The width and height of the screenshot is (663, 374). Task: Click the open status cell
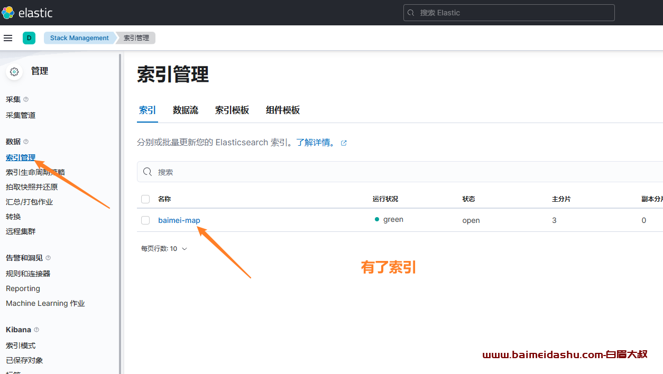tap(471, 220)
